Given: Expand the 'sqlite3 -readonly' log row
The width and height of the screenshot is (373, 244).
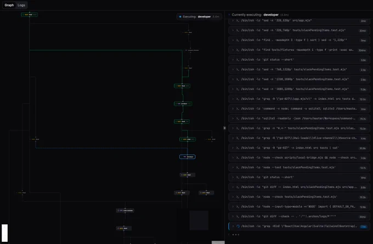Looking at the screenshot, I should click(x=299, y=118).
